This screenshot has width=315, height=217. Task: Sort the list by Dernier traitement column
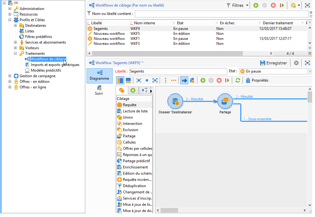coord(278,23)
